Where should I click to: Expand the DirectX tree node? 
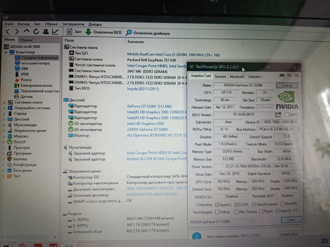(4, 142)
